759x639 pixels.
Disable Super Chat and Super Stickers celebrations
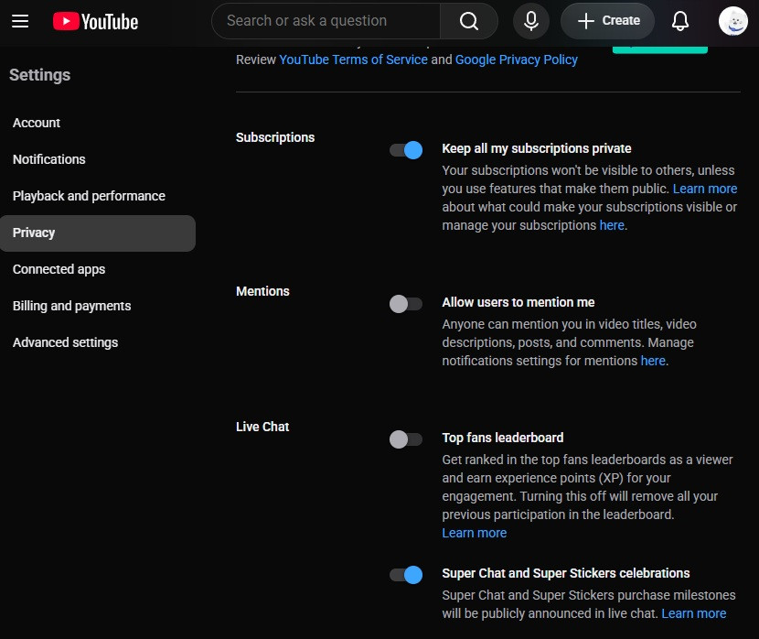tap(406, 575)
